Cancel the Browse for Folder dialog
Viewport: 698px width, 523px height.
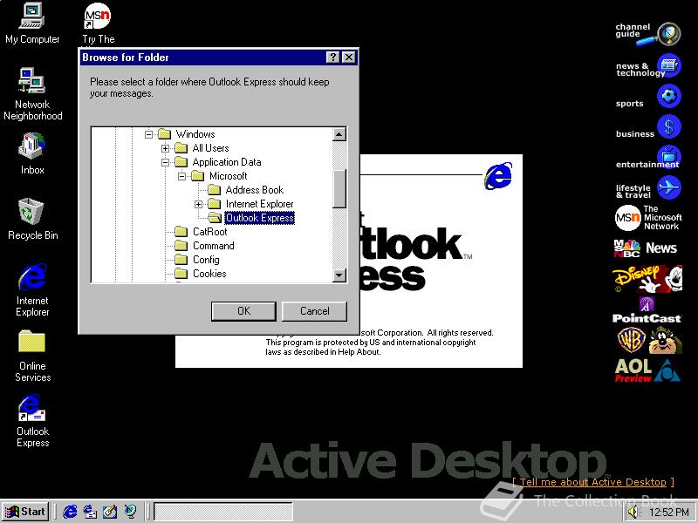tap(314, 311)
